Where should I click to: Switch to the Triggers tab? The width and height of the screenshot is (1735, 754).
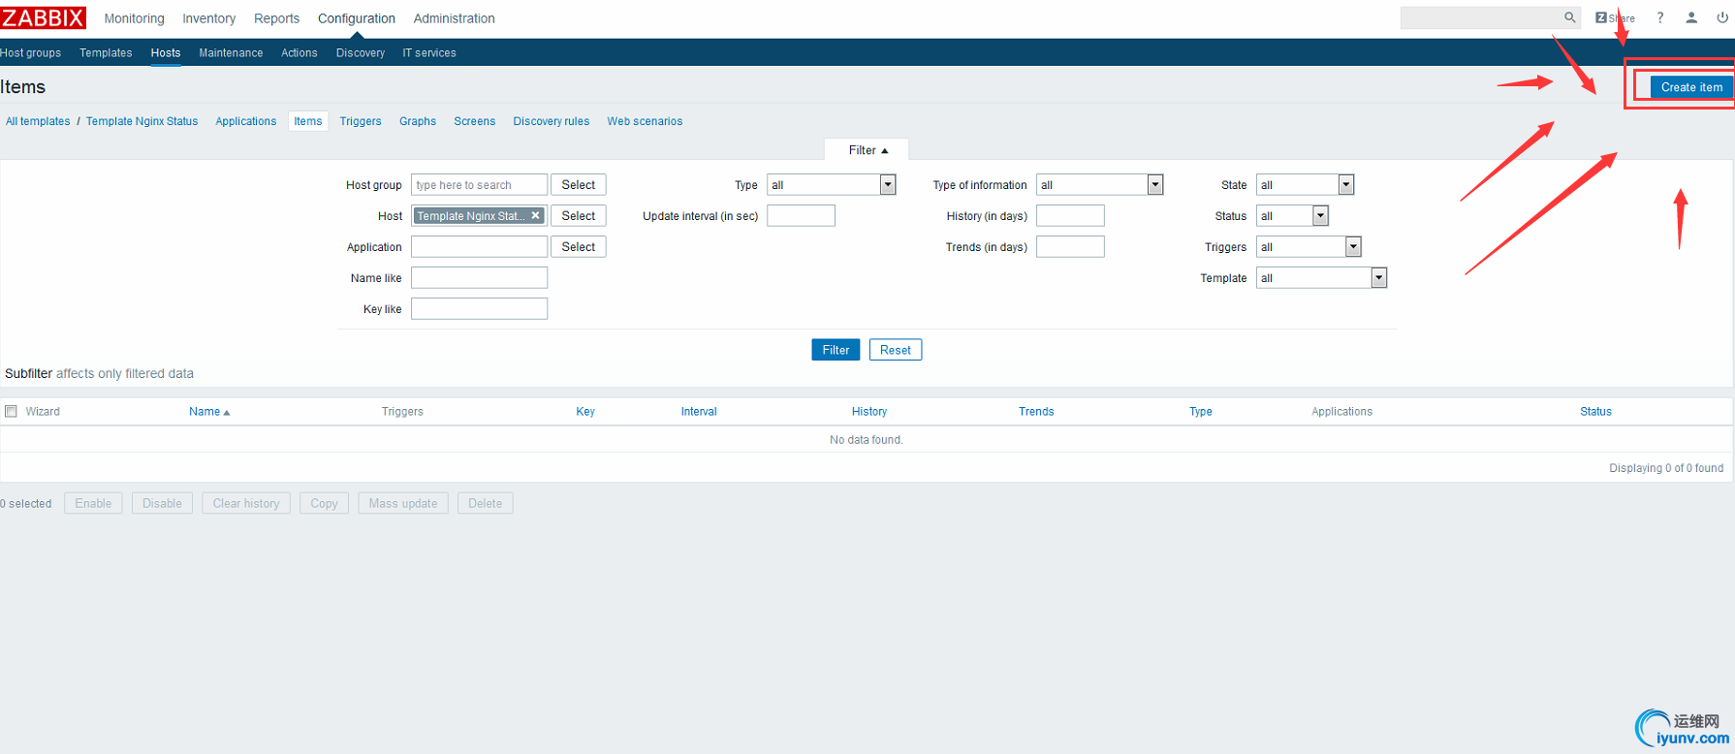click(x=361, y=121)
